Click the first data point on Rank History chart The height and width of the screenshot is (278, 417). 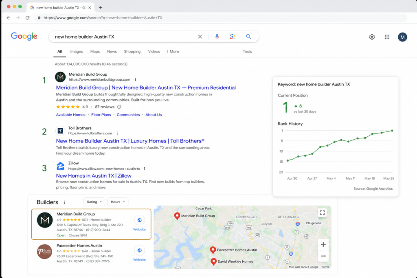pos(288,160)
